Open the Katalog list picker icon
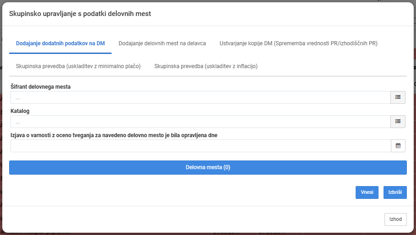Image resolution: width=416 pixels, height=235 pixels. [398, 122]
